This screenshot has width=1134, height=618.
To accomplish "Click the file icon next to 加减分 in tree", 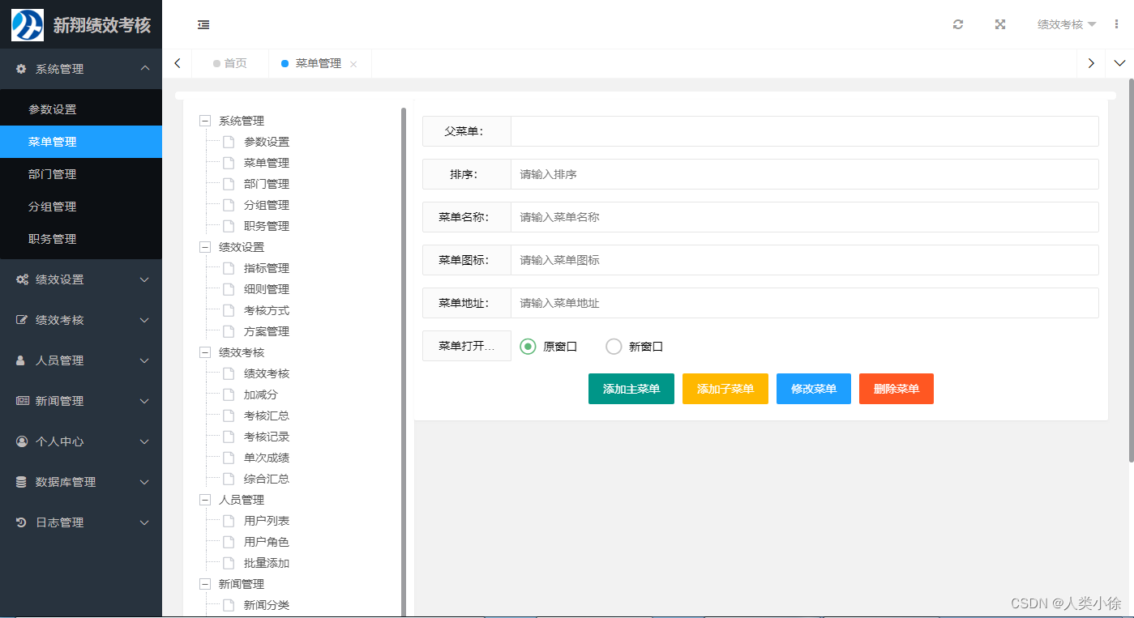I will (x=229, y=394).
